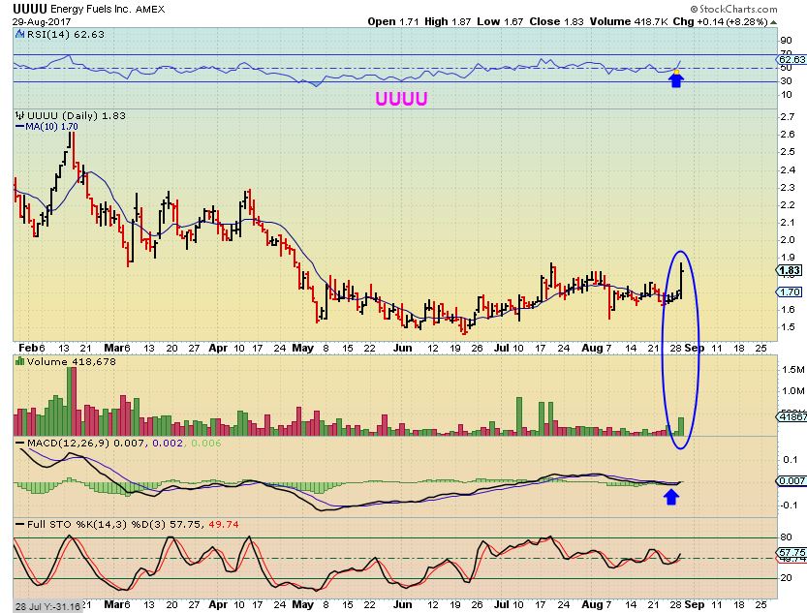Click the 1.70 moving average tag on right axis
The image size is (807, 613).
[x=790, y=292]
